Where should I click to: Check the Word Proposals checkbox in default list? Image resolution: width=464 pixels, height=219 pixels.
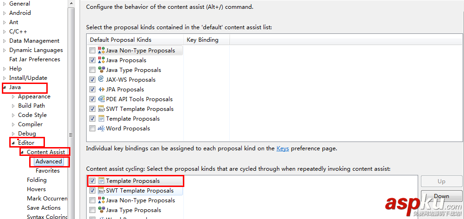(x=93, y=129)
